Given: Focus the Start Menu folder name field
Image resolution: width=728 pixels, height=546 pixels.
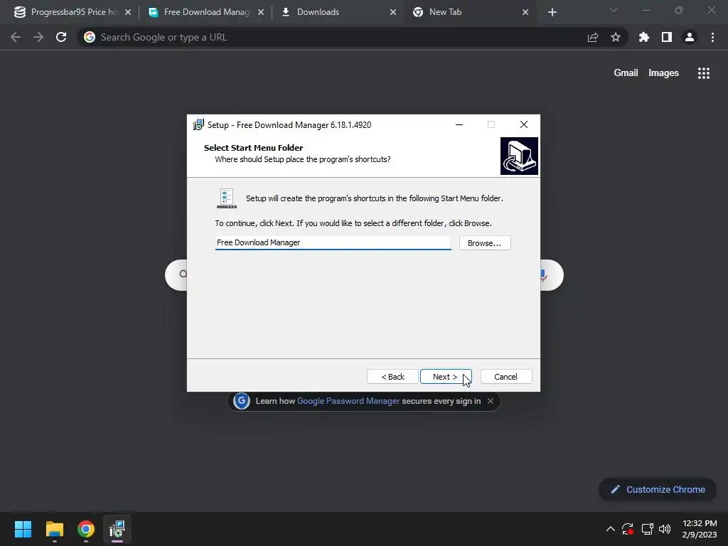Looking at the screenshot, I should pos(333,243).
